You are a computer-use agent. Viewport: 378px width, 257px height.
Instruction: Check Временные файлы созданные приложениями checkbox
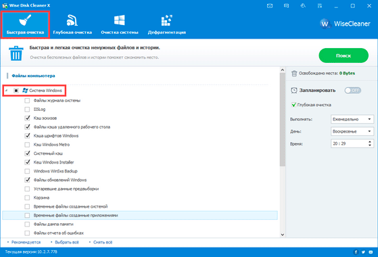point(27,215)
